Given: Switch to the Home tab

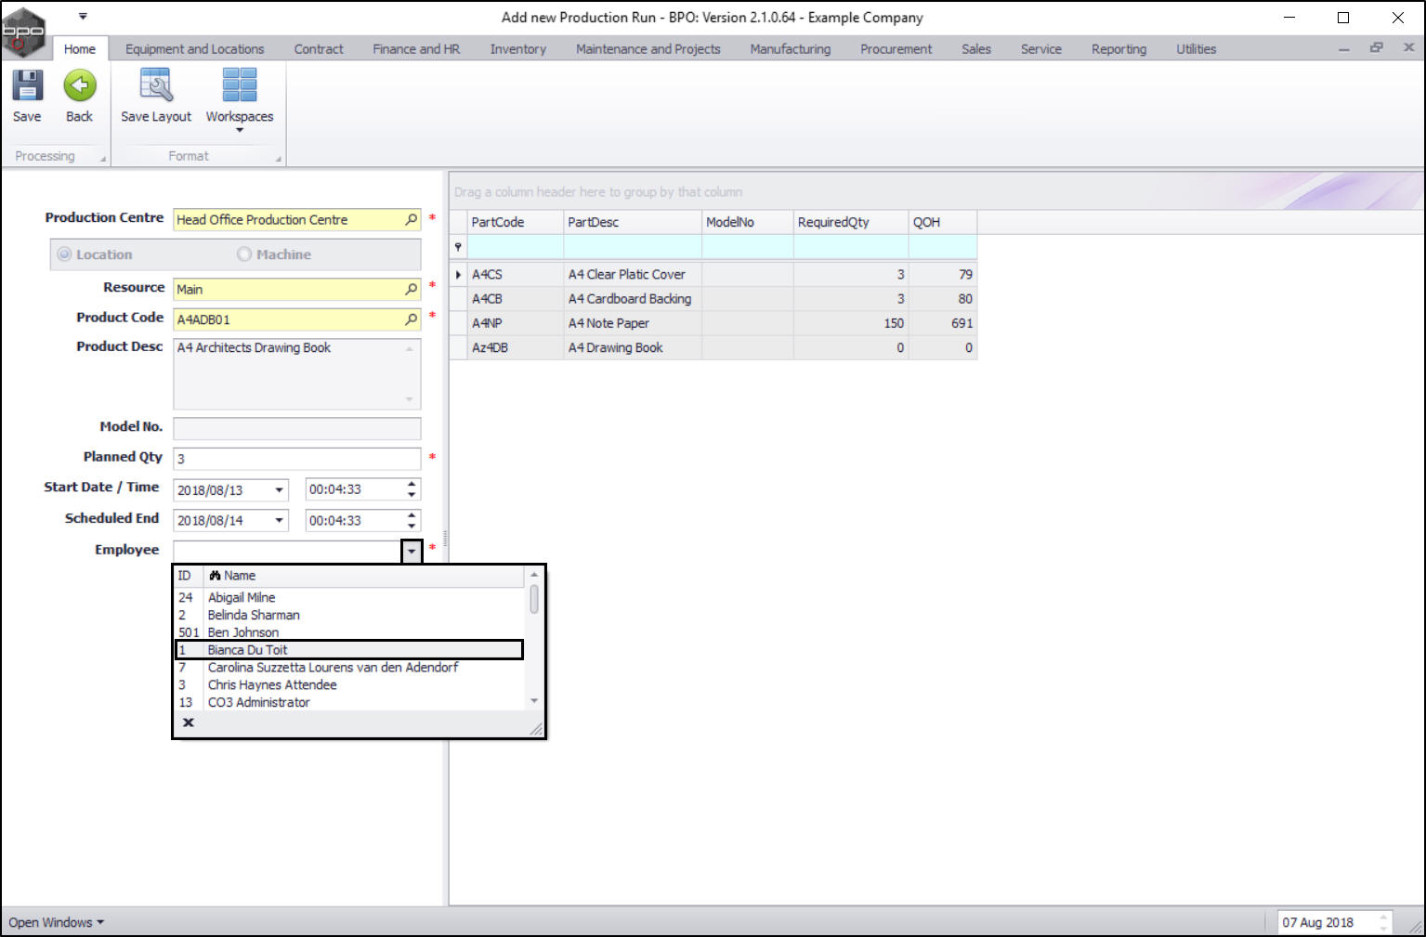Looking at the screenshot, I should point(80,49).
